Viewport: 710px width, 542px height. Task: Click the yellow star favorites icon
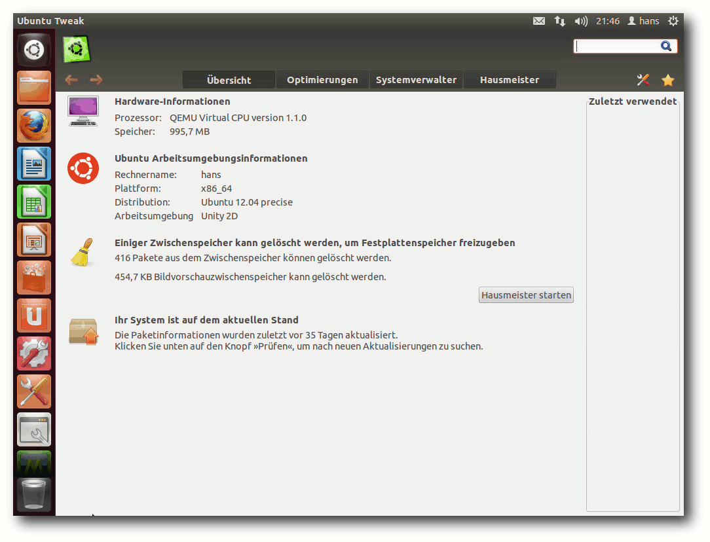(668, 80)
